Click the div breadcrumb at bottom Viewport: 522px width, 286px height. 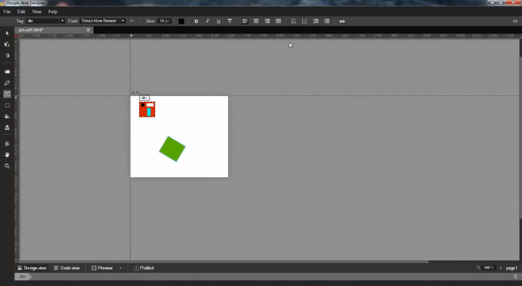click(22, 277)
